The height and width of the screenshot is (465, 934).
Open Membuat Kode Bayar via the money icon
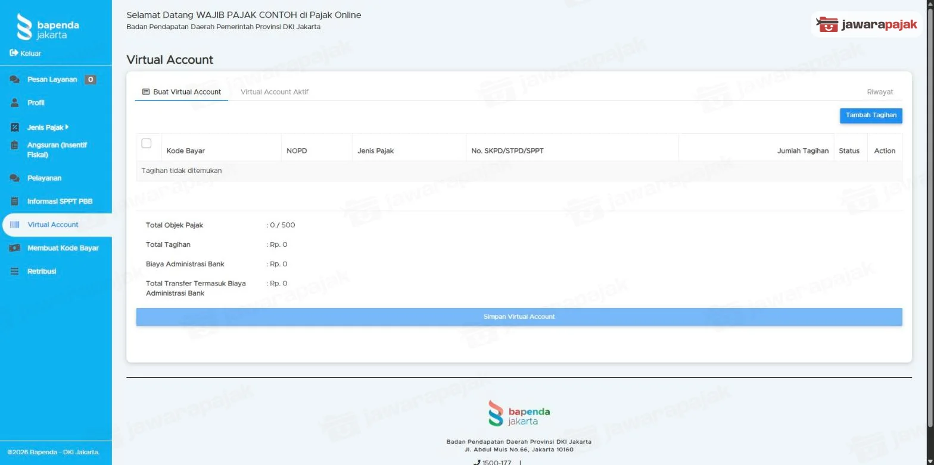tap(15, 248)
